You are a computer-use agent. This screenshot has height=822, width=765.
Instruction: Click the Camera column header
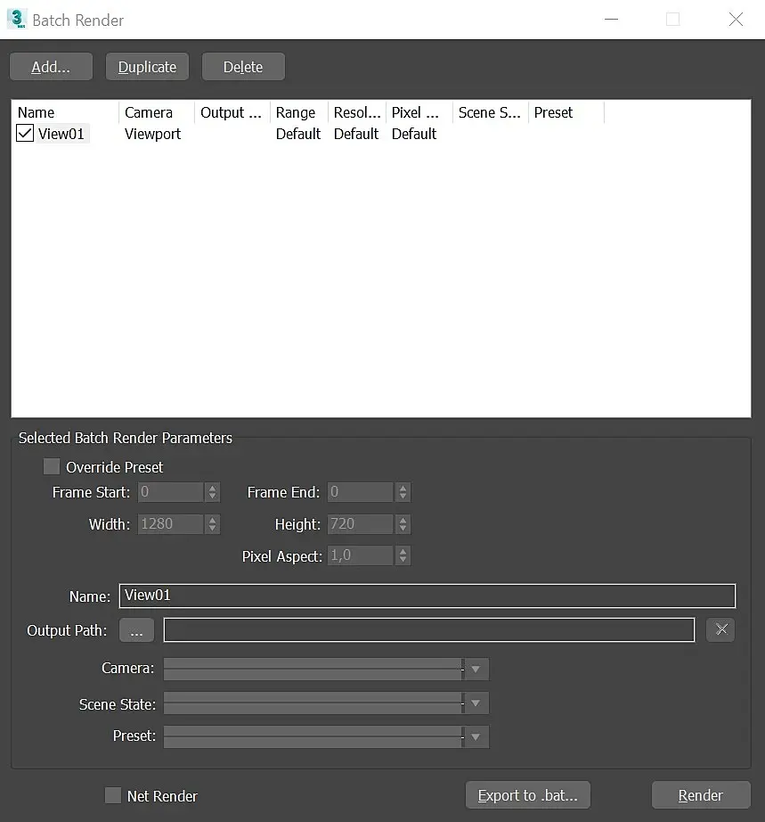point(157,112)
